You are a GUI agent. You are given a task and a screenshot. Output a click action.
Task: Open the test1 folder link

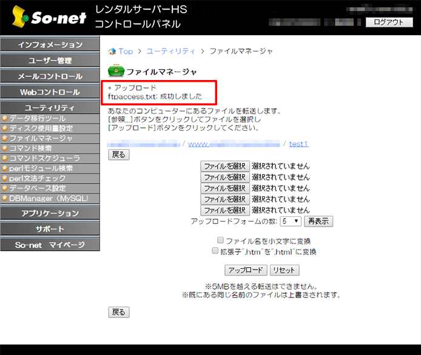(298, 144)
